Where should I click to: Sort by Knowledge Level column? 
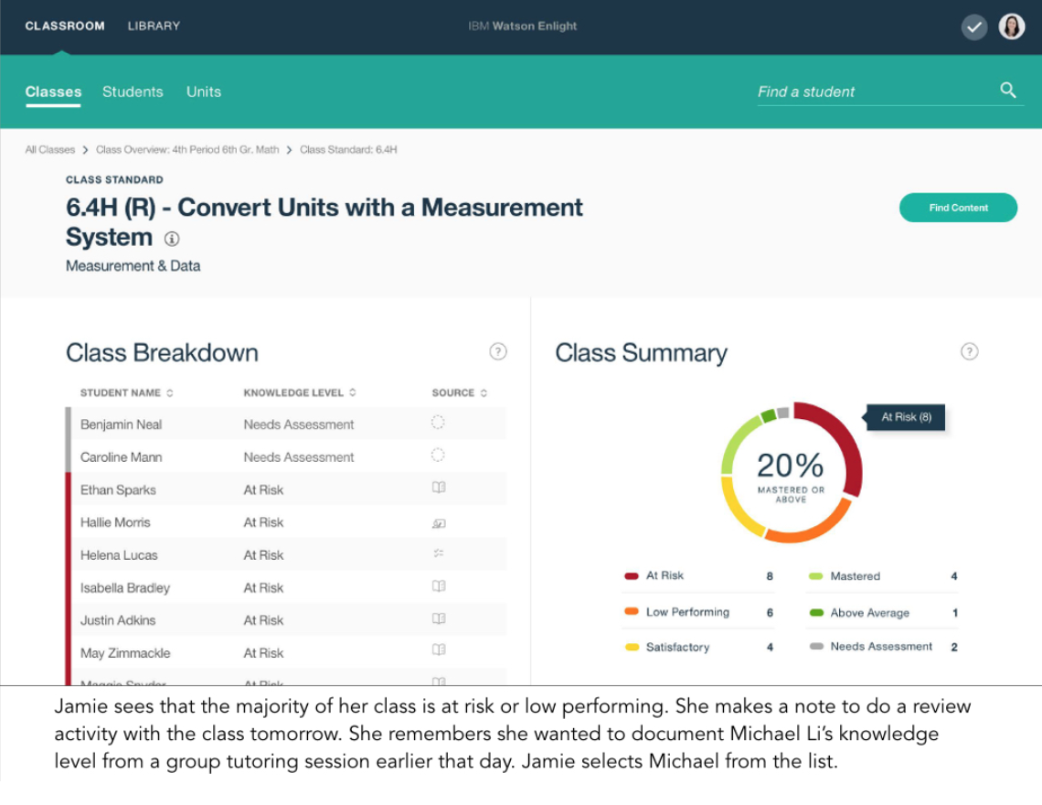[300, 392]
